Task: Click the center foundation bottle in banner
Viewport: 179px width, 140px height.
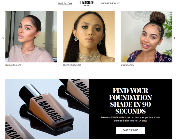Action: tap(47, 109)
